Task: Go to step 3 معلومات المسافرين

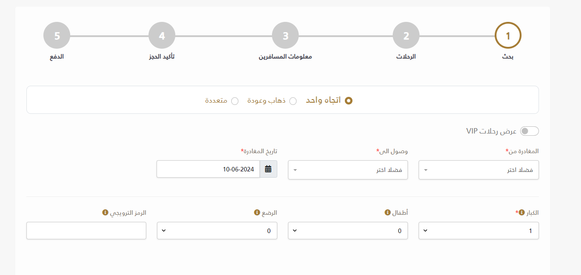Action: (285, 35)
